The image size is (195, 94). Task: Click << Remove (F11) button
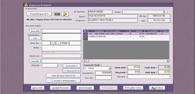[x=72, y=71]
